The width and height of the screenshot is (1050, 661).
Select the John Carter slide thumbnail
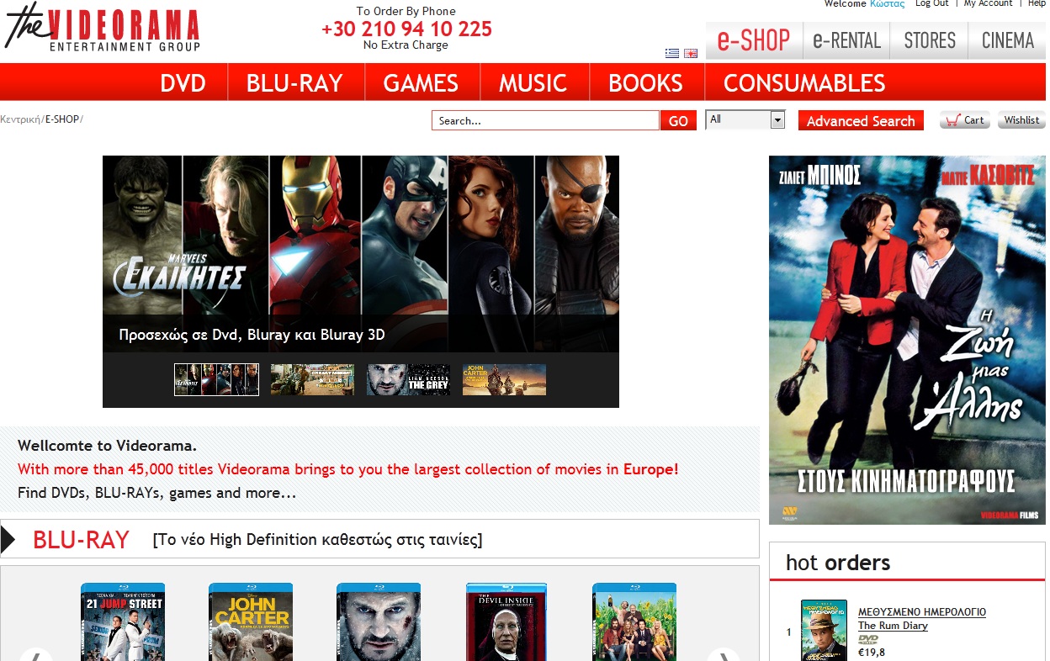pos(504,379)
